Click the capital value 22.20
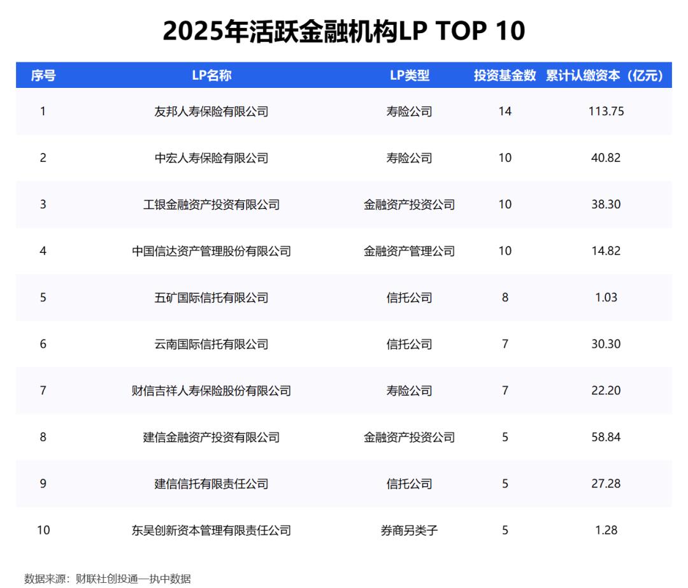688x588 pixels. pyautogui.click(x=606, y=391)
